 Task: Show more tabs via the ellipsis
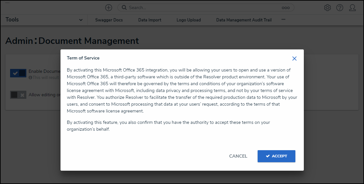pos(283,20)
